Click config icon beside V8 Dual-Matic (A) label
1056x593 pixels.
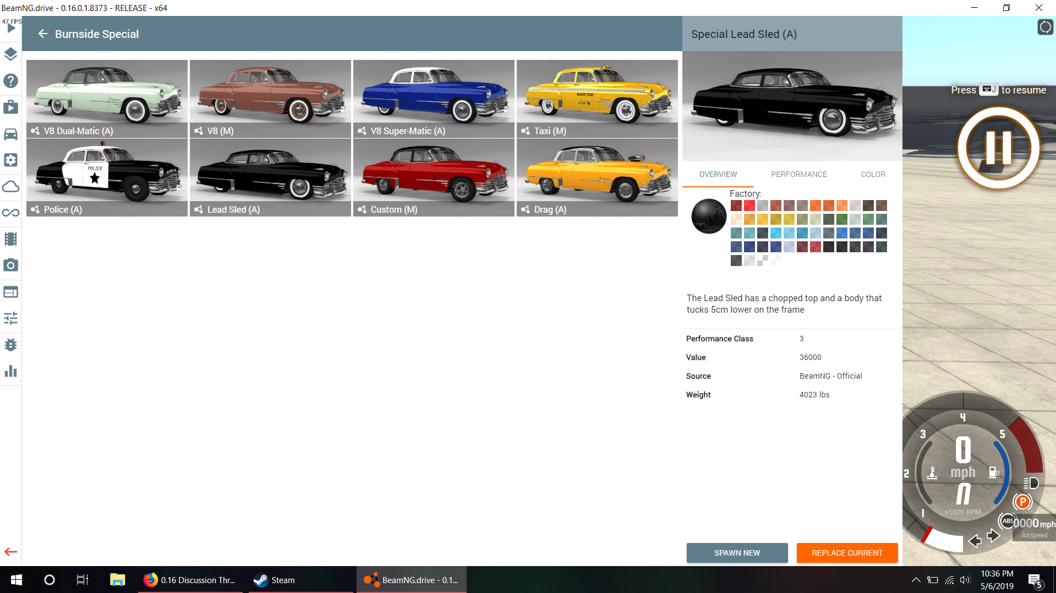coord(35,131)
